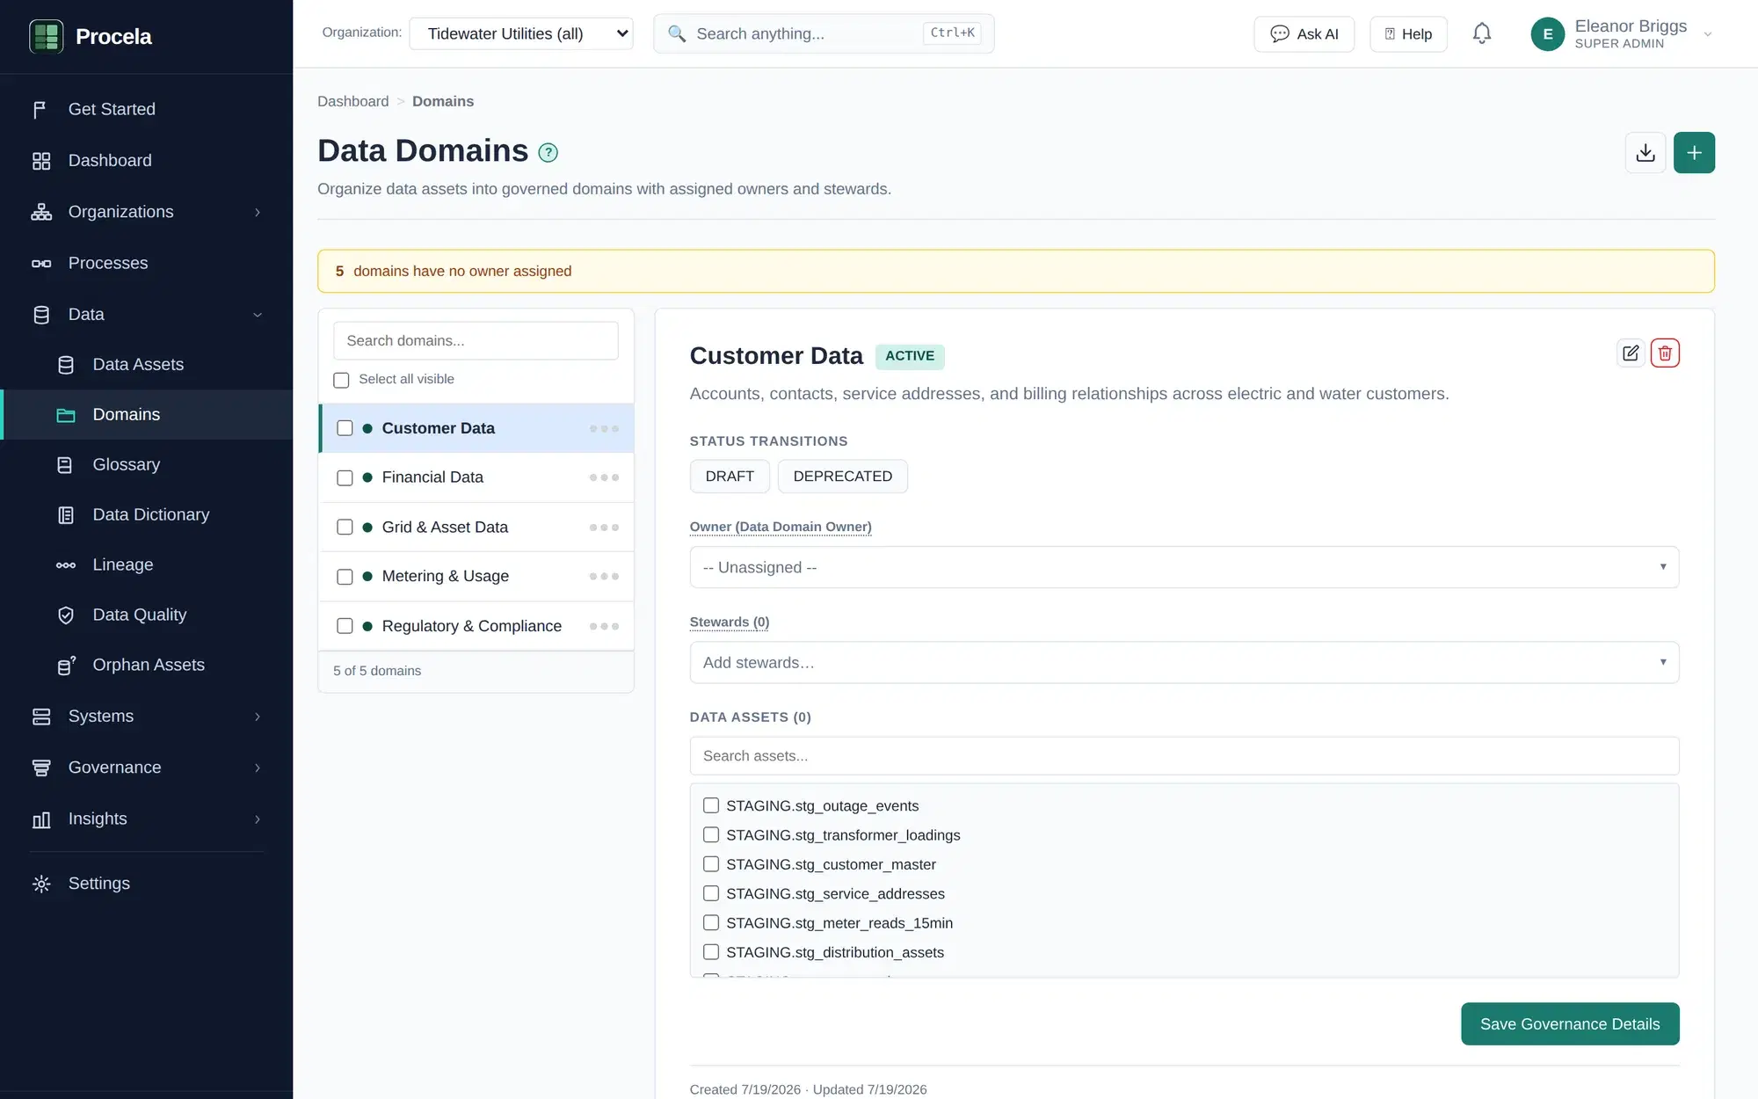Toggle Select all visible checkbox

(x=341, y=380)
